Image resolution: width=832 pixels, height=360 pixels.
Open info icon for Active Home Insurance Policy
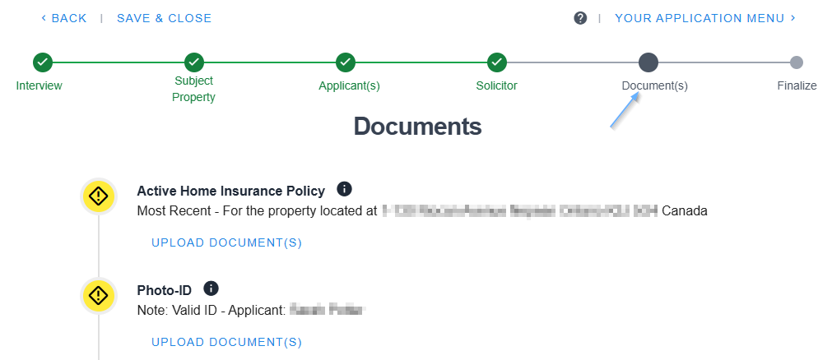[345, 190]
